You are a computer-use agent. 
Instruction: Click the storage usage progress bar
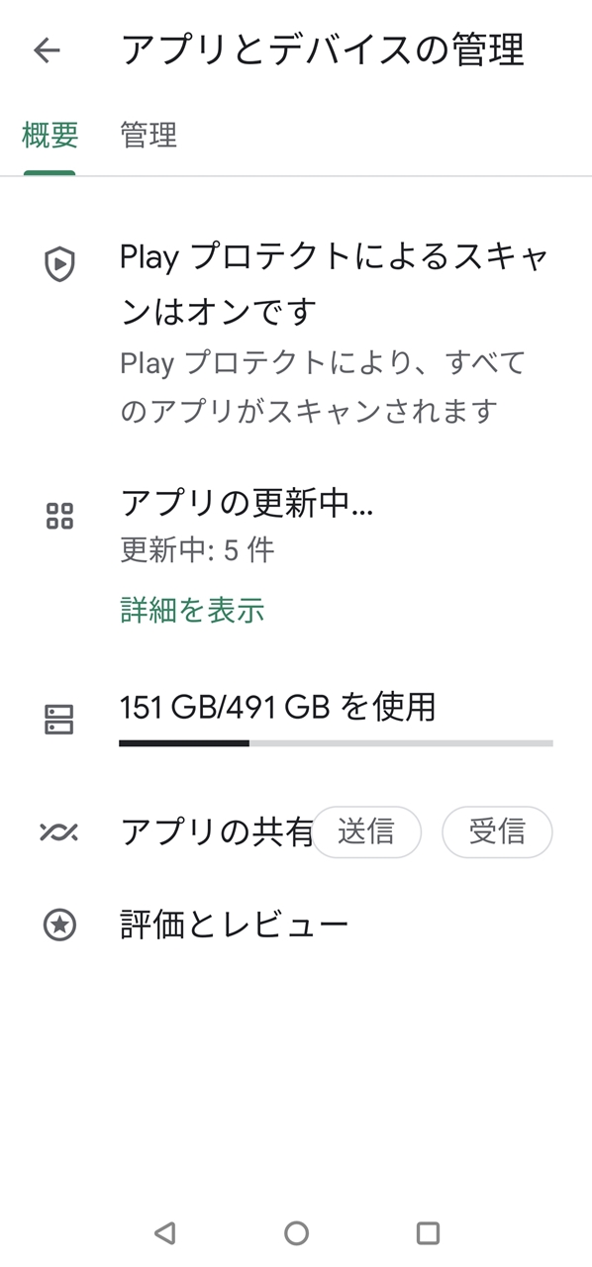click(336, 742)
